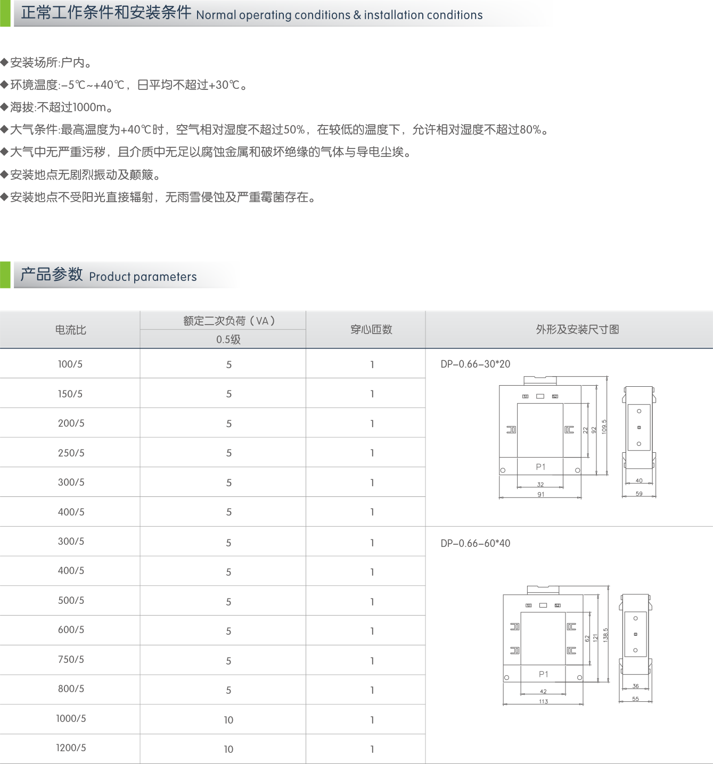The image size is (713, 764).
Task: Click the 穿心匝数 column header
Action: pos(371,330)
